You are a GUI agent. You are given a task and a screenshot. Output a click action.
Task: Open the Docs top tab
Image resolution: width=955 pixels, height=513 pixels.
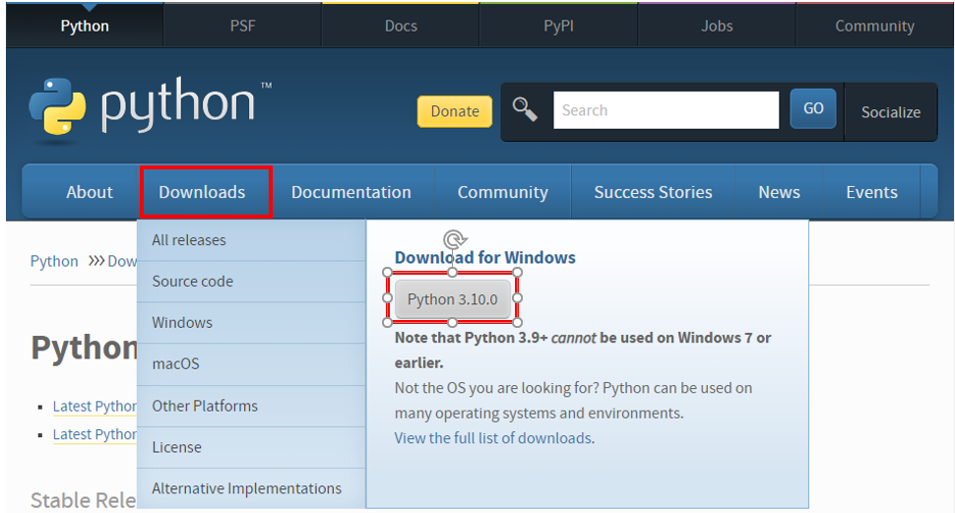pos(401,26)
